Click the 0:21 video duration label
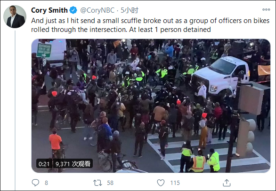This screenshot has height=191, width=276. 44,164
